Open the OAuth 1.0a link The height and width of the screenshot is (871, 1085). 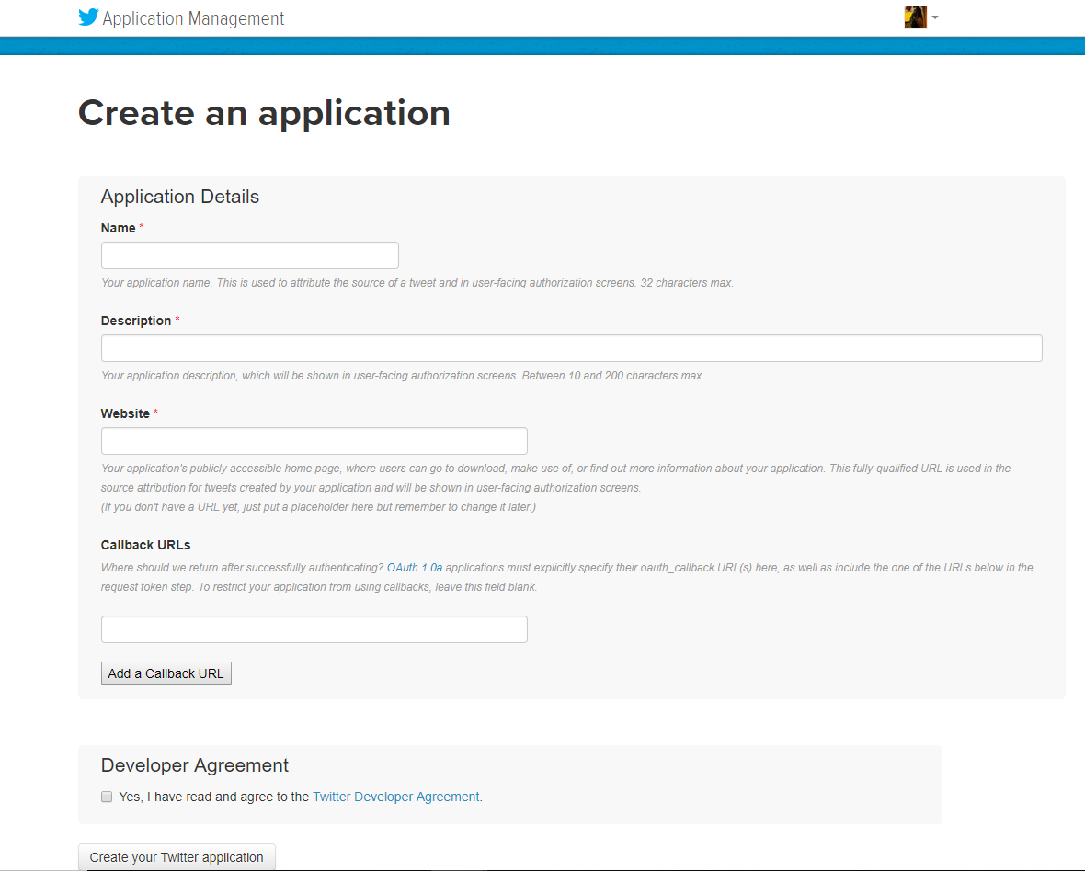(x=415, y=568)
